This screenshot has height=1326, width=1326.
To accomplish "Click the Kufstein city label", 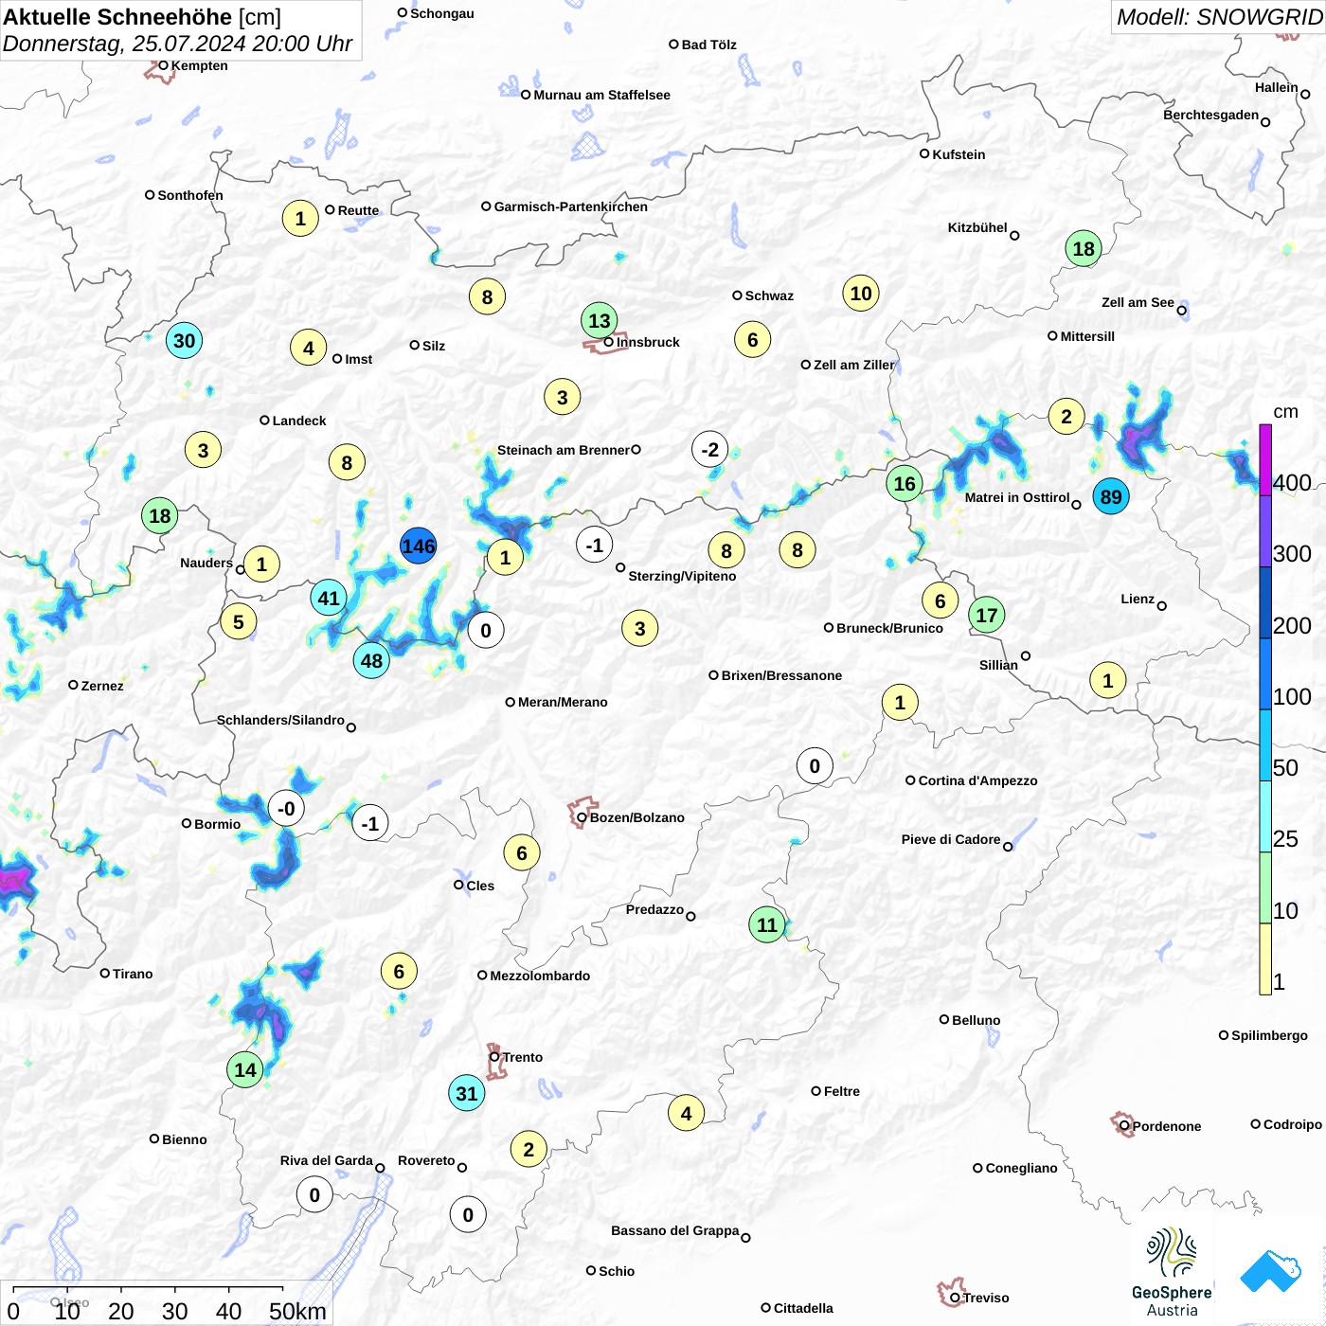I will click(x=959, y=154).
